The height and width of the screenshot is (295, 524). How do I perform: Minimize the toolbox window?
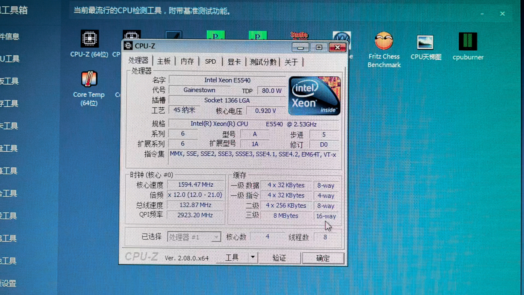[482, 14]
